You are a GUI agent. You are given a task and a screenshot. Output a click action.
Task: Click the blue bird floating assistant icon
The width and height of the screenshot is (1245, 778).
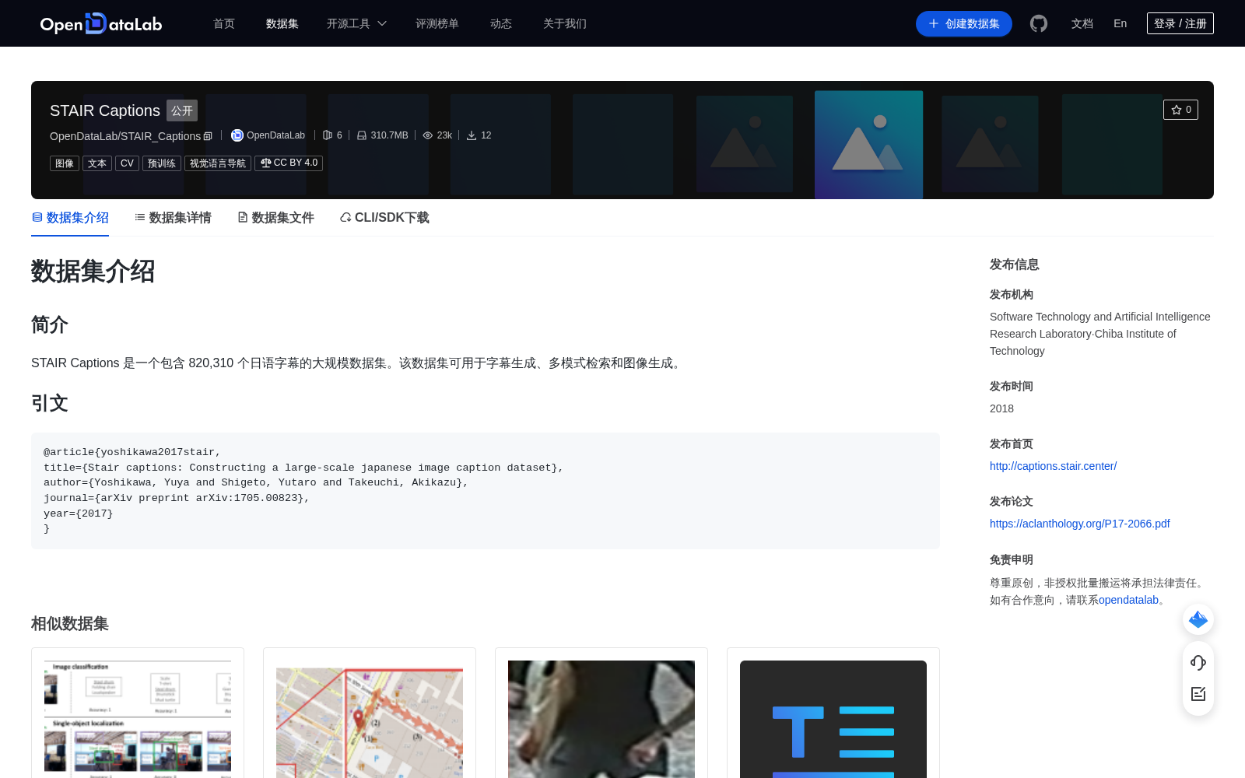(1198, 619)
